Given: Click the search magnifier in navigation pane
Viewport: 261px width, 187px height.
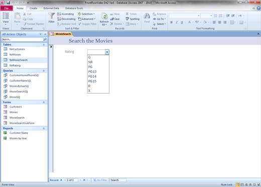Looking at the screenshot, I should pyautogui.click(x=45, y=39).
